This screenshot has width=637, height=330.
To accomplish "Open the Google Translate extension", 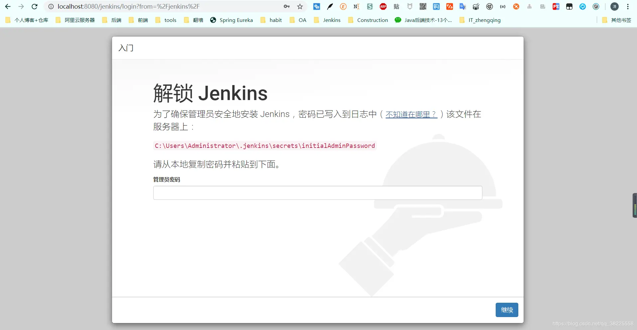I will point(463,7).
